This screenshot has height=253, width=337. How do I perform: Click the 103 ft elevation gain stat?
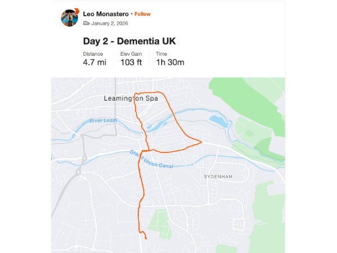point(132,62)
